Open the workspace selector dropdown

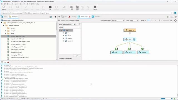(56, 20)
